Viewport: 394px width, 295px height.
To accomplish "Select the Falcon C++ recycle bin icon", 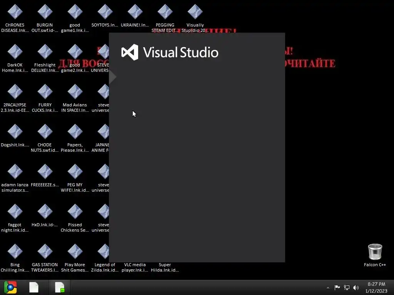I will pos(375,255).
